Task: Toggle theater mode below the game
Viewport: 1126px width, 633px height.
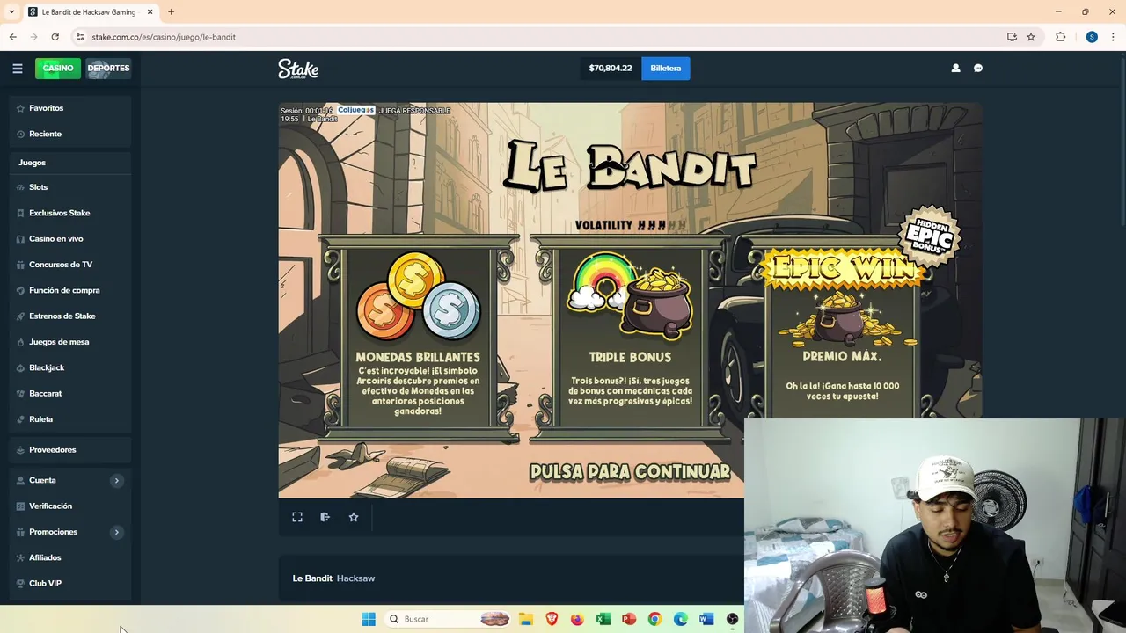Action: click(325, 517)
